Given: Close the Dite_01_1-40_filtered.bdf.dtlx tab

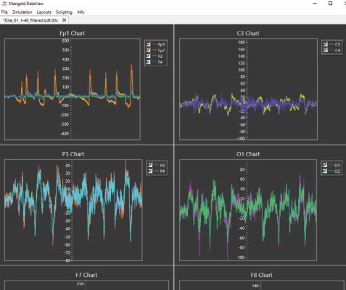Looking at the screenshot, I should 64,20.
